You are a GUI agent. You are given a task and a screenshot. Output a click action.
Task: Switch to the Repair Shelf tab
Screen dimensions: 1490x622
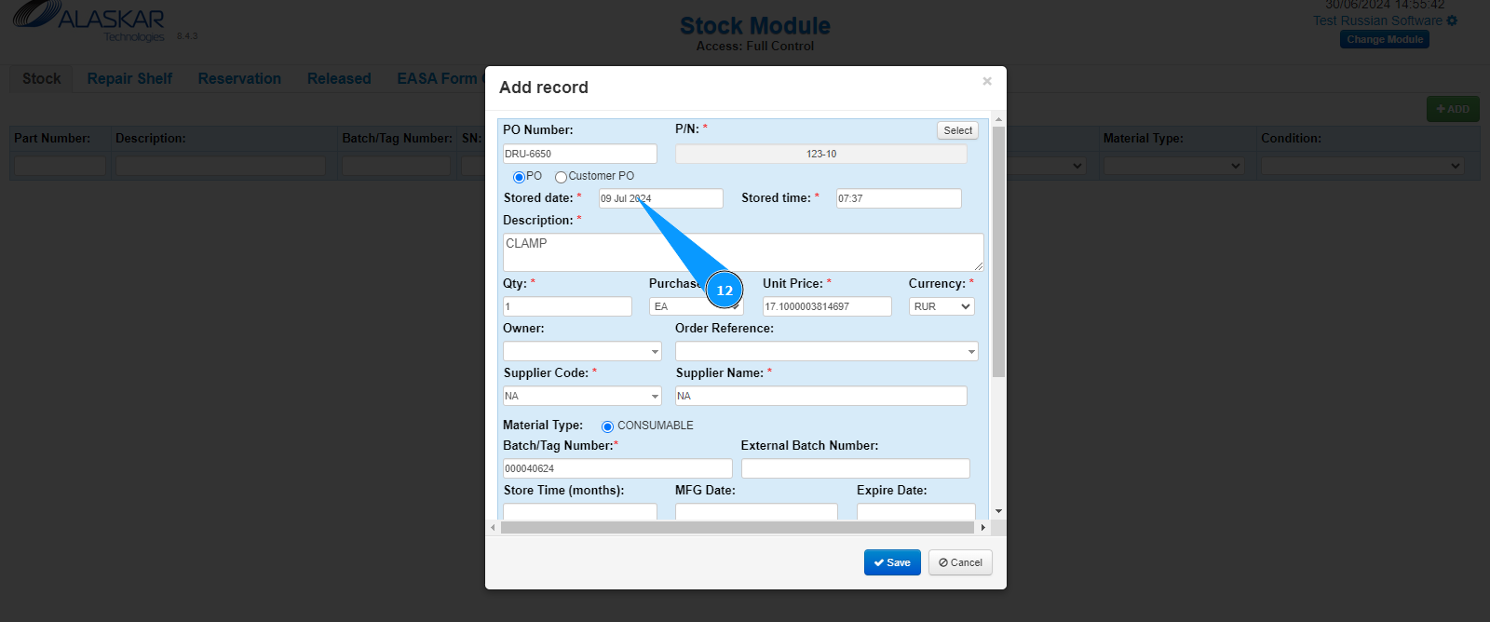coord(129,79)
